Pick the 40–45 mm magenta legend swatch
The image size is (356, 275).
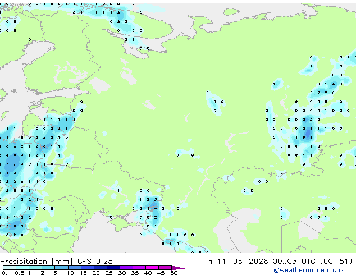coord(152,268)
